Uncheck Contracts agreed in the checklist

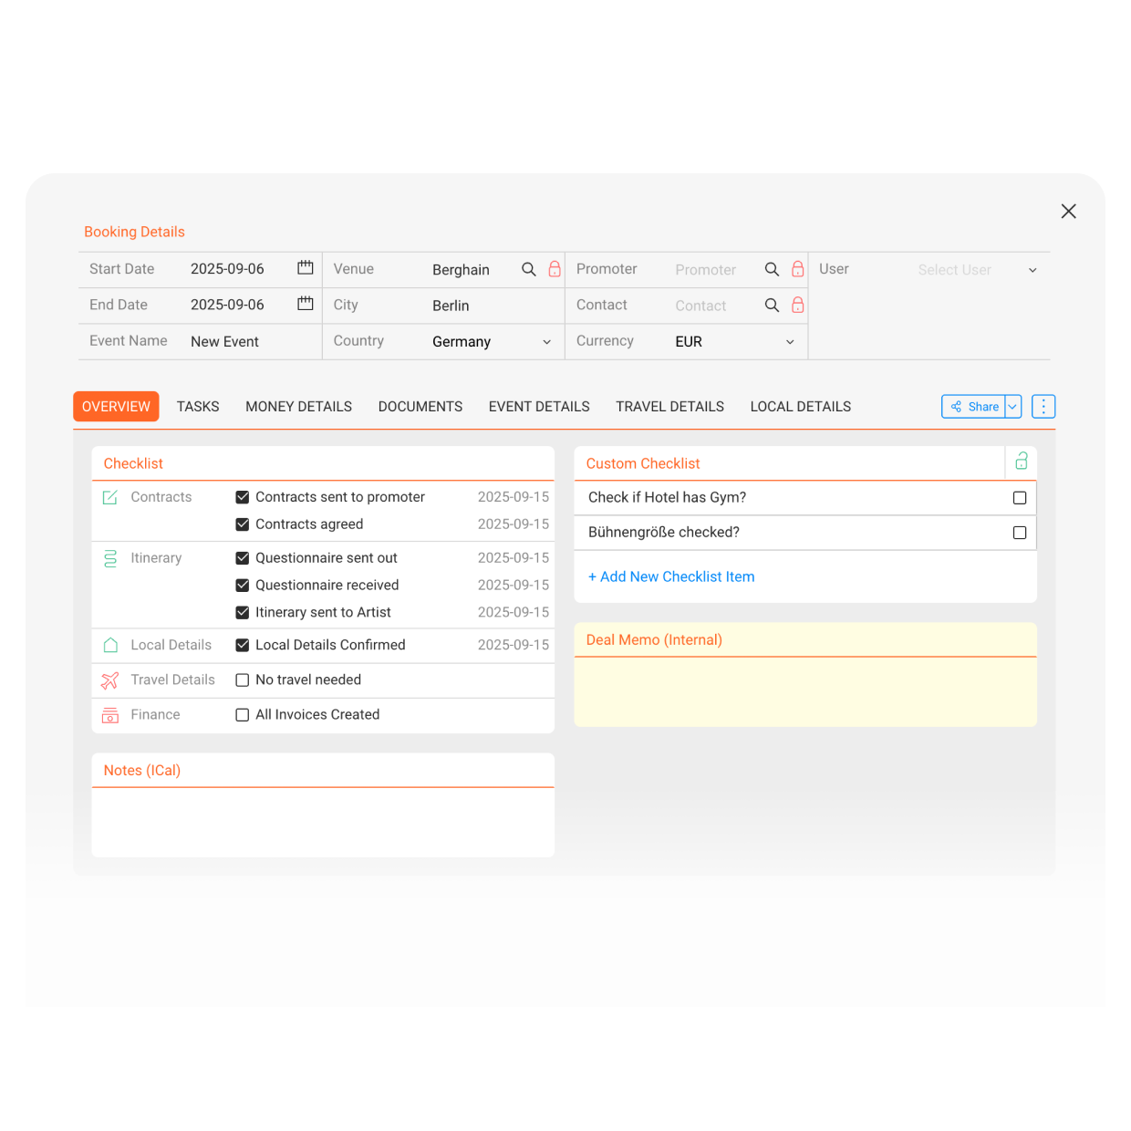coord(243,524)
